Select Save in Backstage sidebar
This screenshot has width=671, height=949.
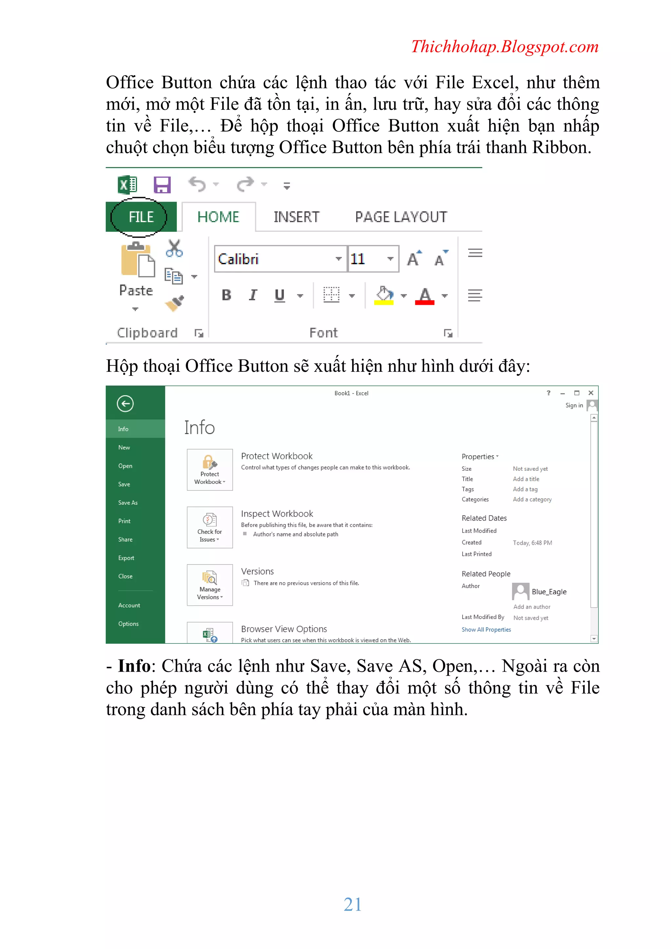[x=136, y=484]
